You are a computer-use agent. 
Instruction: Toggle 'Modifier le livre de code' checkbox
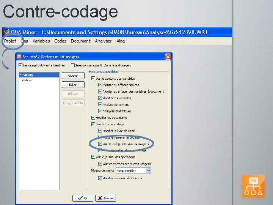click(100, 131)
